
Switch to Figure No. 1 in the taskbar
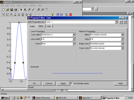click(90, 98)
